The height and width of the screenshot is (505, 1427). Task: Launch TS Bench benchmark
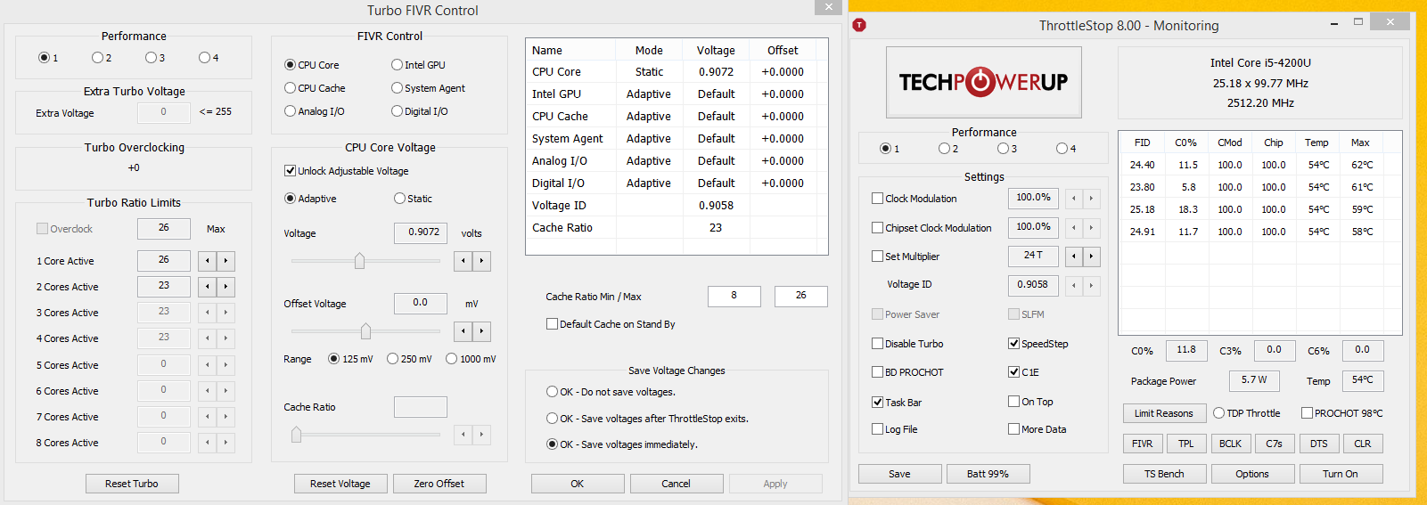pos(1165,474)
